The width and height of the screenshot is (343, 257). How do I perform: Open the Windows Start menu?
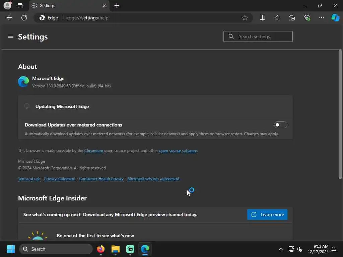11,249
